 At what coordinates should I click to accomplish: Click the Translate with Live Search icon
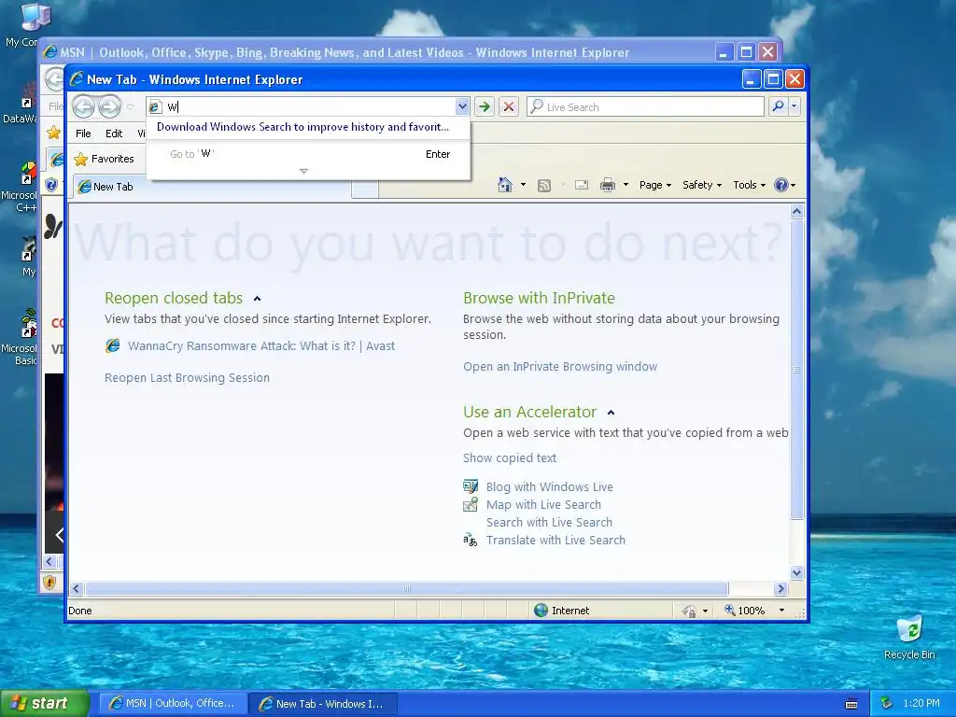coord(471,540)
